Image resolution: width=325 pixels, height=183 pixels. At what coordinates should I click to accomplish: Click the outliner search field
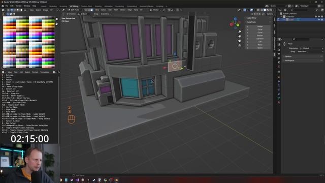coord(299,10)
